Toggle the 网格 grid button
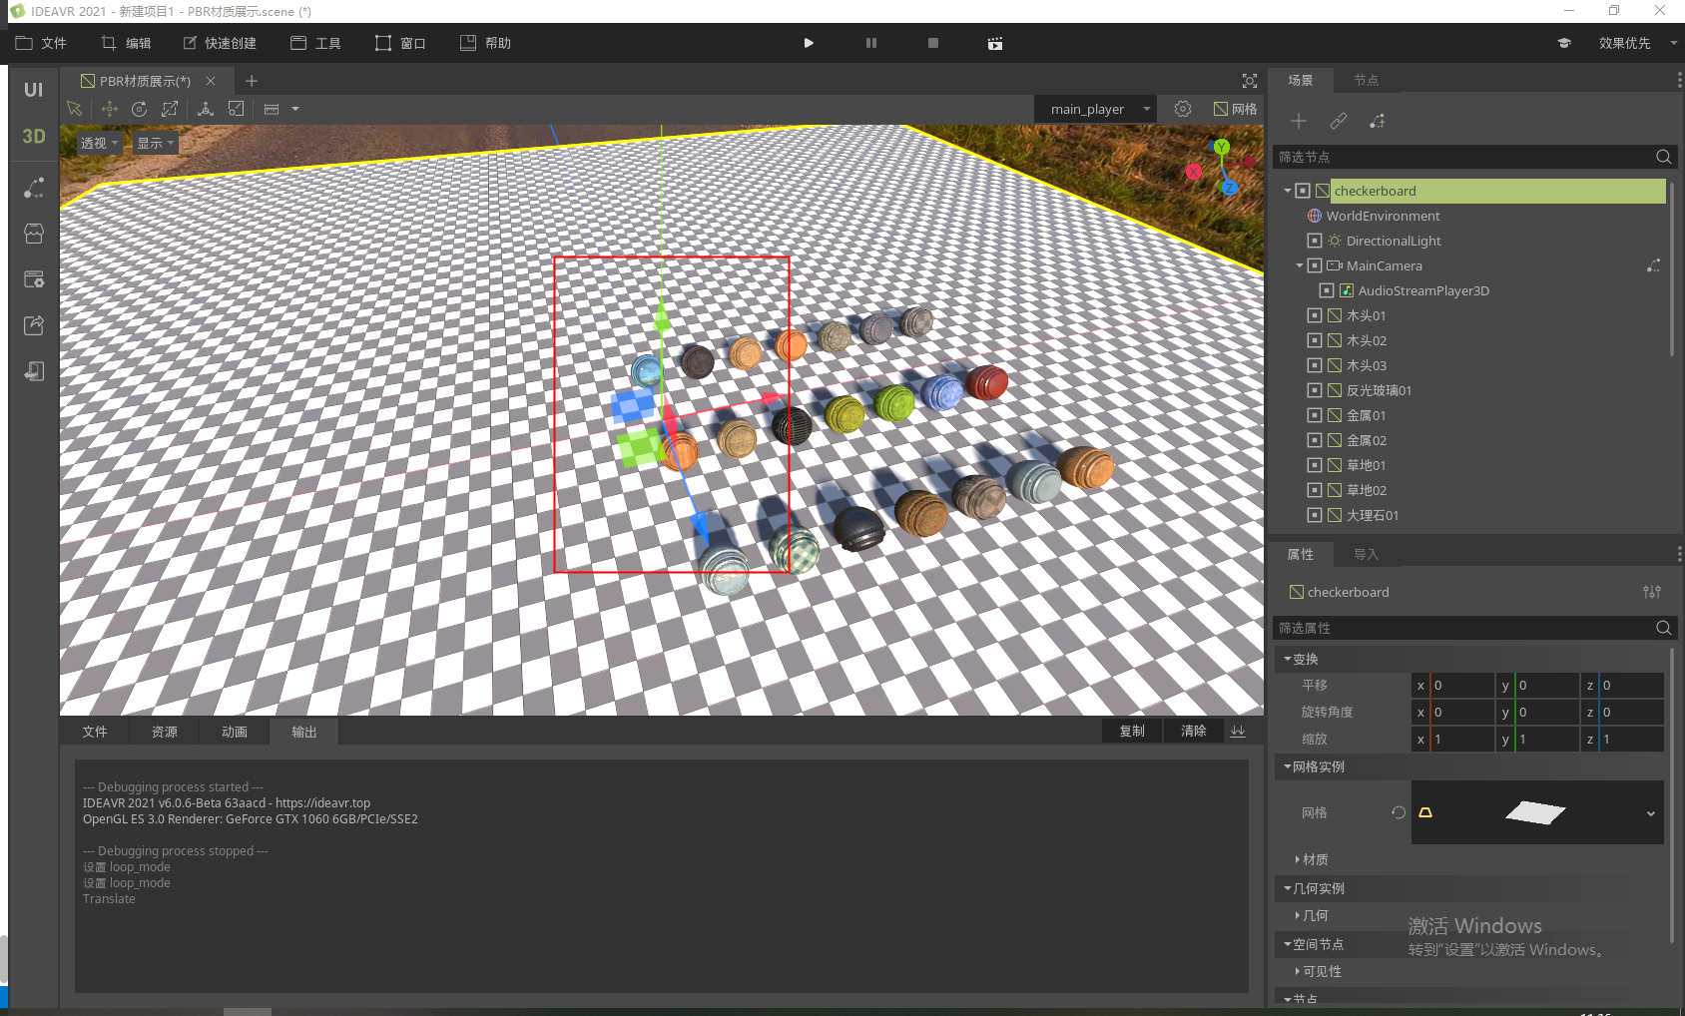1685x1016 pixels. 1236,109
